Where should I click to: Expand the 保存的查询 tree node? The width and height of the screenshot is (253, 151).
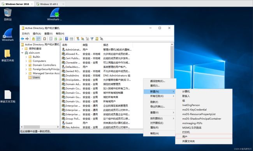tap(22, 49)
